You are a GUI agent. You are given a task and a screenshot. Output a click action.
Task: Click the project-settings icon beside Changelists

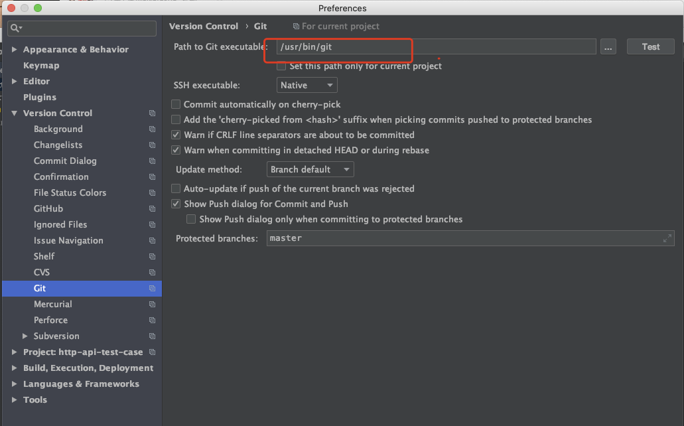point(153,145)
